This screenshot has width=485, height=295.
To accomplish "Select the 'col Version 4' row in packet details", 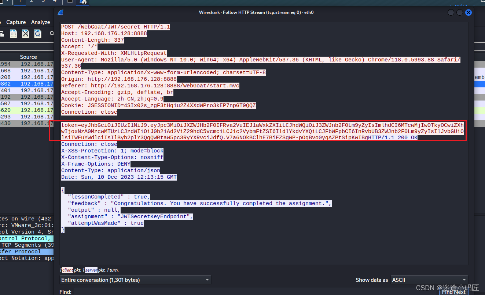I will 27,232.
